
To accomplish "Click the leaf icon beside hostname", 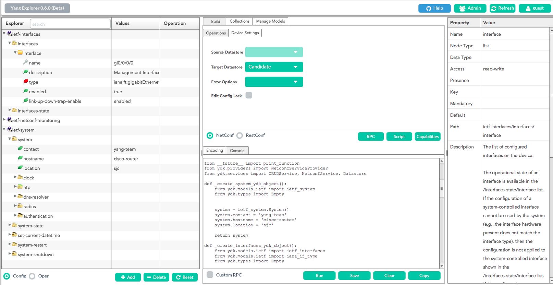I will pos(20,158).
